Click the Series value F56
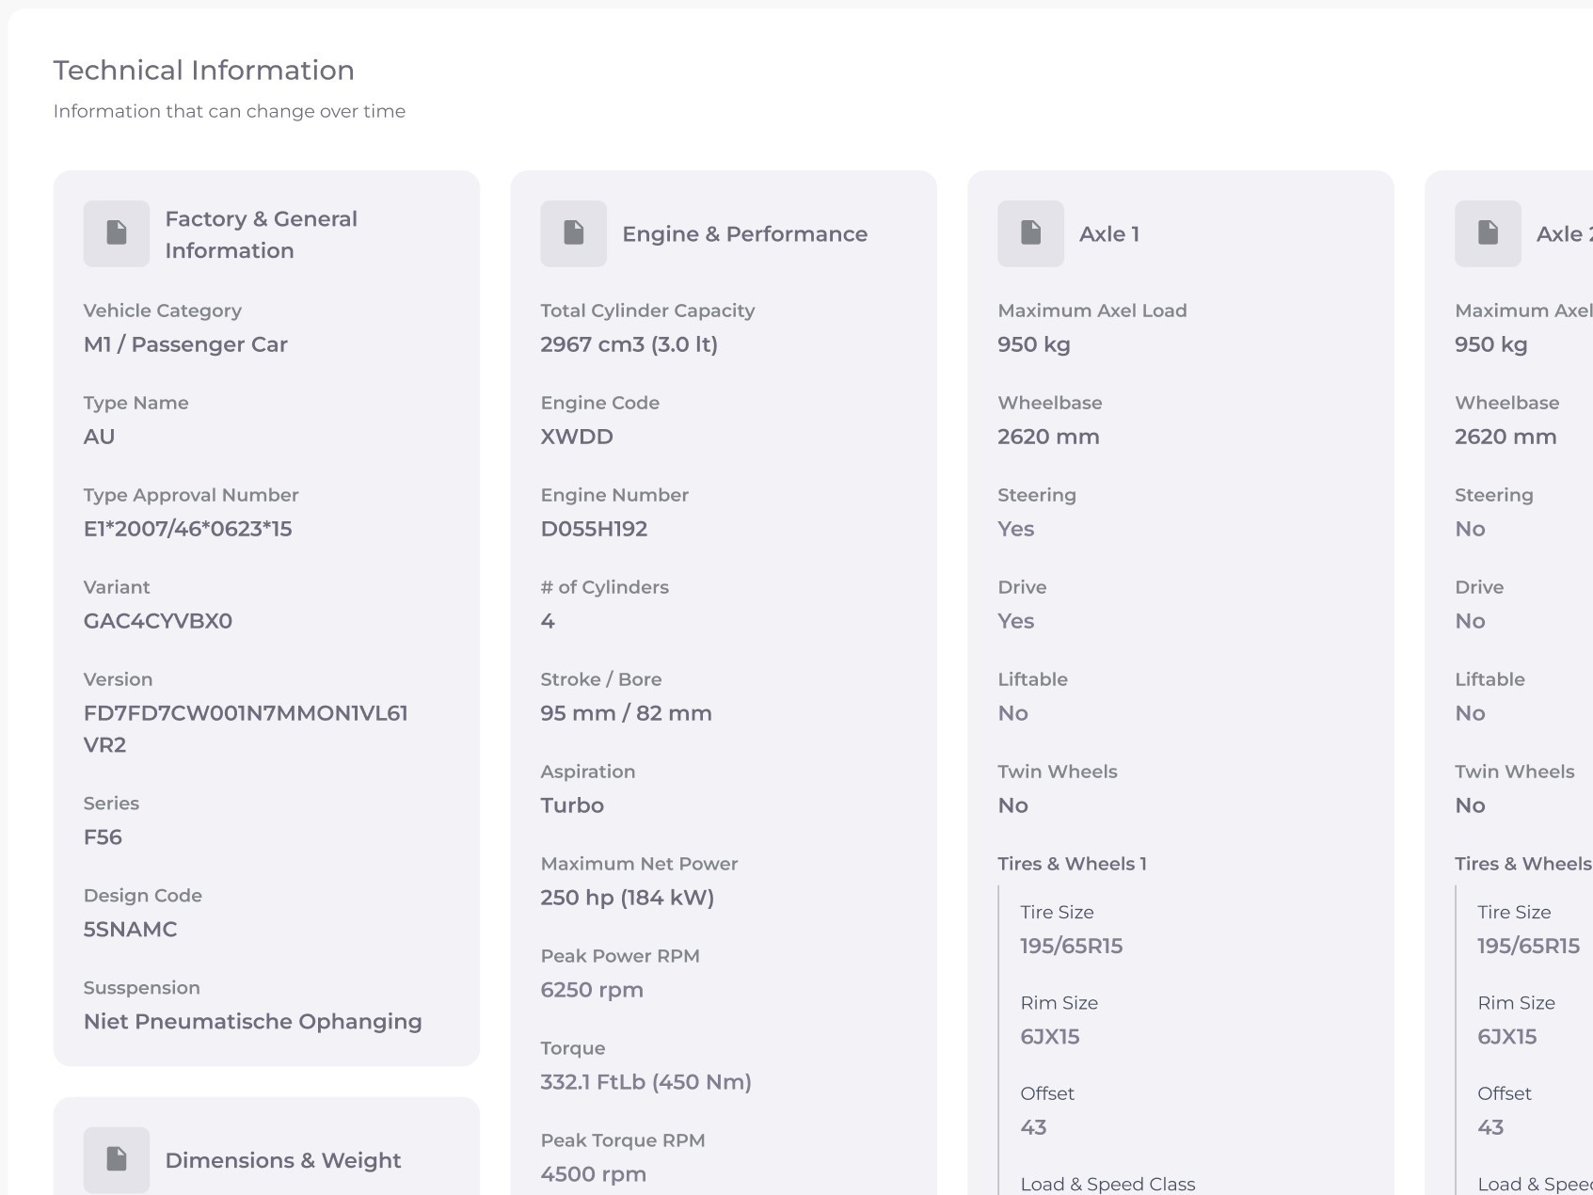Screen dimensions: 1593x1195 click(103, 837)
